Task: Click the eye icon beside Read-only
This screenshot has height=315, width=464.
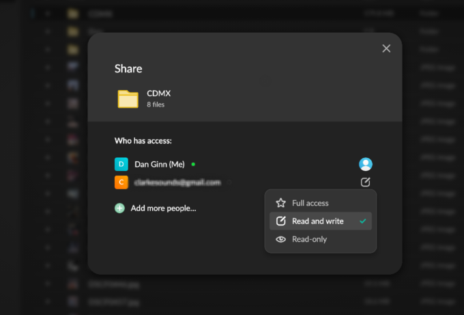Action: [280, 239]
